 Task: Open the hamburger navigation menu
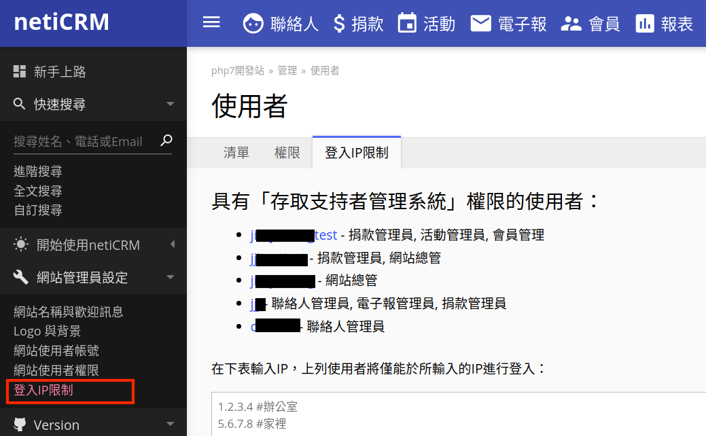coord(211,22)
